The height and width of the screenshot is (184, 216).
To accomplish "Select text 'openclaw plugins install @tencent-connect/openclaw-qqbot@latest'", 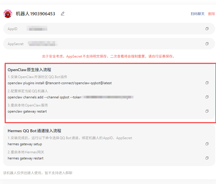I will tap(60, 83).
